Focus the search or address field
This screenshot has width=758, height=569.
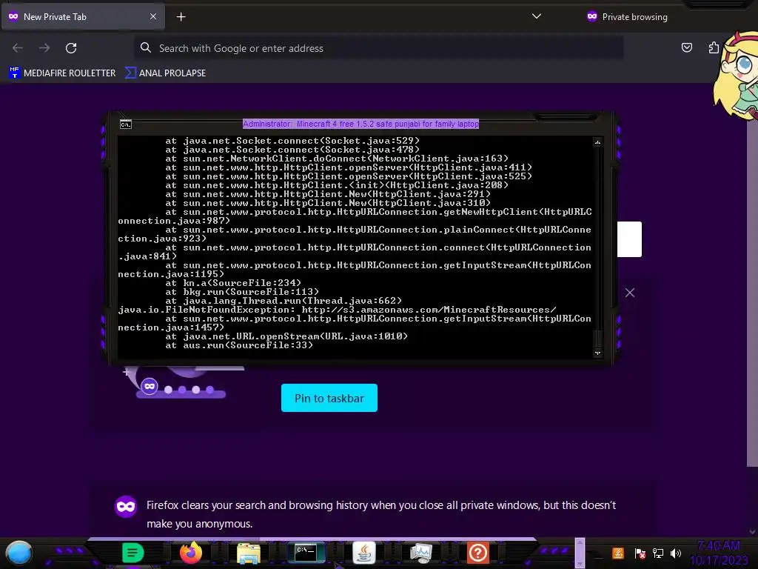[378, 48]
